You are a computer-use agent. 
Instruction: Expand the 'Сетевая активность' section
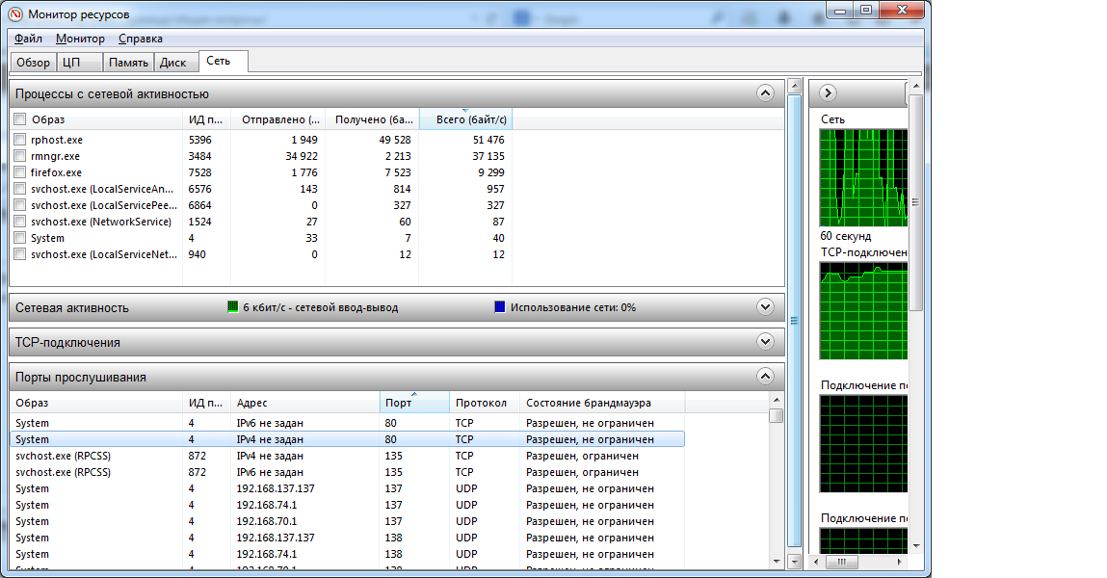pos(765,307)
